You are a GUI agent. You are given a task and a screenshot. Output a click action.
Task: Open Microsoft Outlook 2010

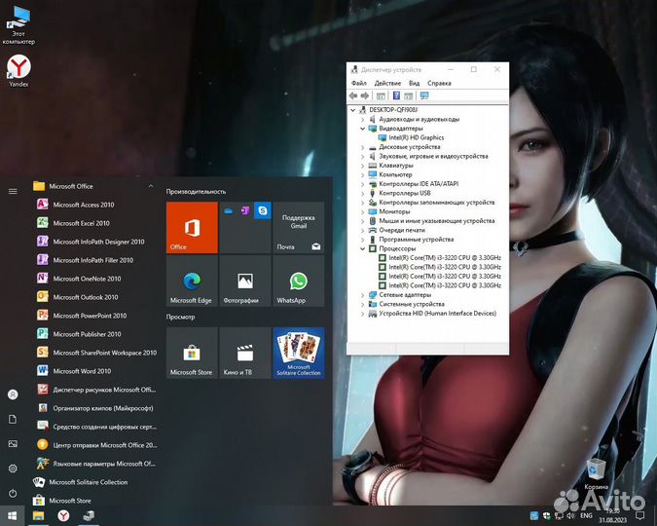click(86, 297)
